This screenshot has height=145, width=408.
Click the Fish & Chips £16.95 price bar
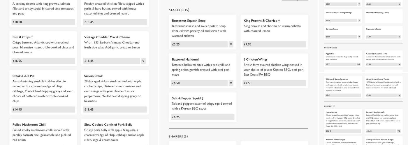point(43,61)
